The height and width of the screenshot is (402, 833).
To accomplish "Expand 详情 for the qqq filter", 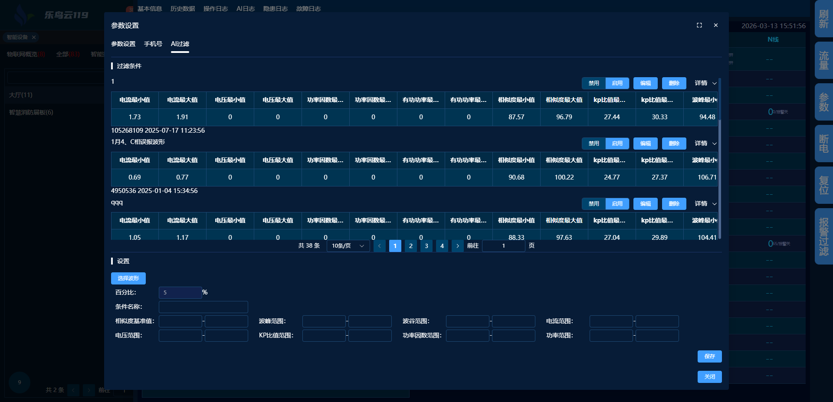I will [x=705, y=204].
